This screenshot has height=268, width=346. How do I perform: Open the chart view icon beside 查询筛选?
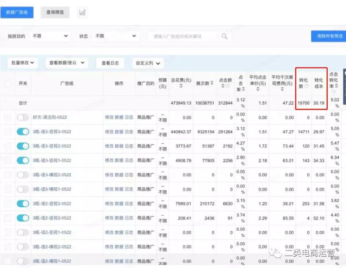(82, 12)
